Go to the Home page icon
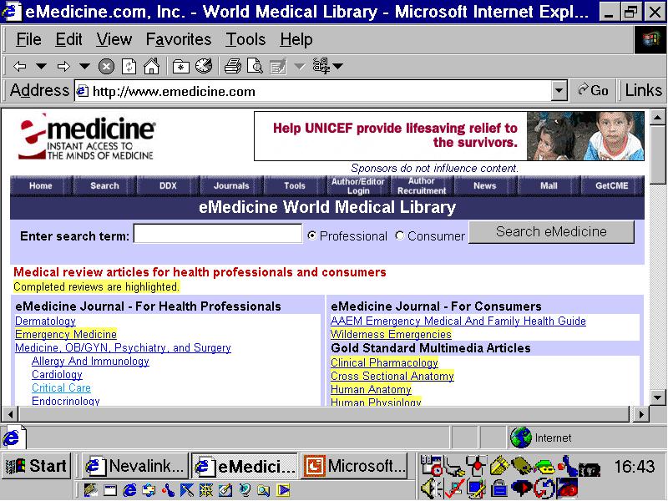Screen dimensions: 668x501 tap(151, 66)
